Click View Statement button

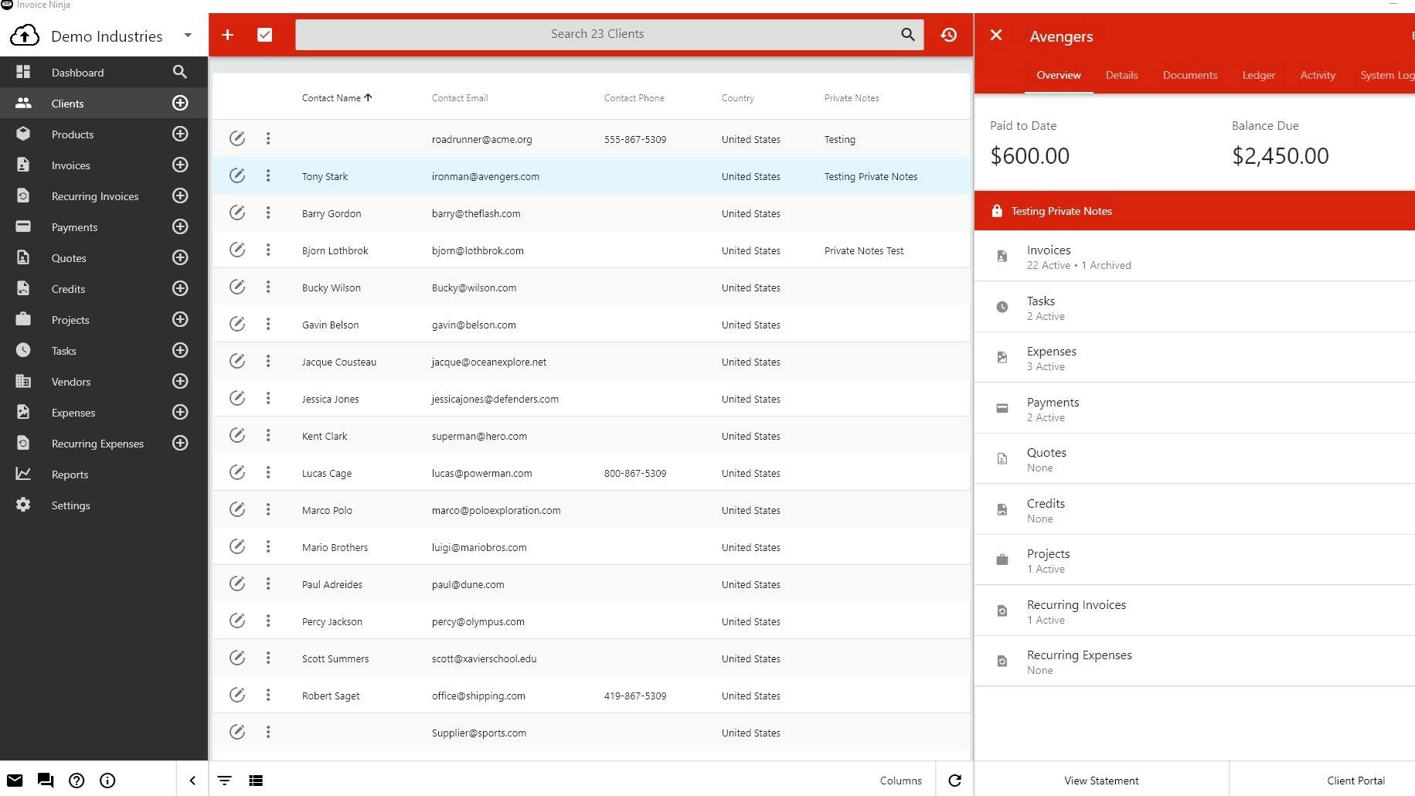pyautogui.click(x=1101, y=781)
